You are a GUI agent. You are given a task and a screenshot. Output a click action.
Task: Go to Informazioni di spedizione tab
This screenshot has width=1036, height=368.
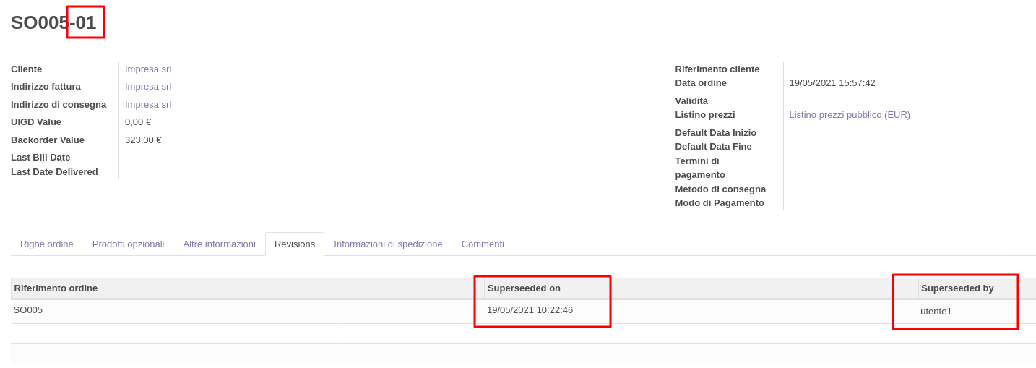tap(388, 244)
